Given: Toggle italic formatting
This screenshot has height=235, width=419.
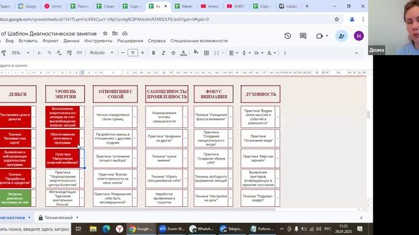Looking at the screenshot, I should [163, 53].
